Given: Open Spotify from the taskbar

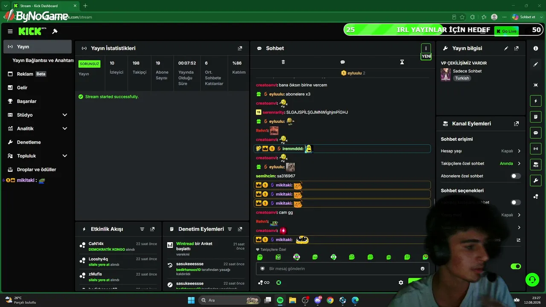Looking at the screenshot, I should tap(280, 300).
